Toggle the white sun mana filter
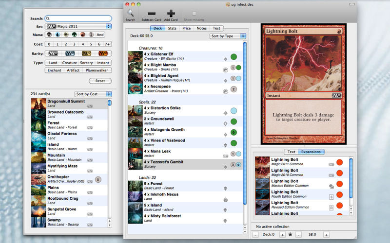 coord(66,35)
